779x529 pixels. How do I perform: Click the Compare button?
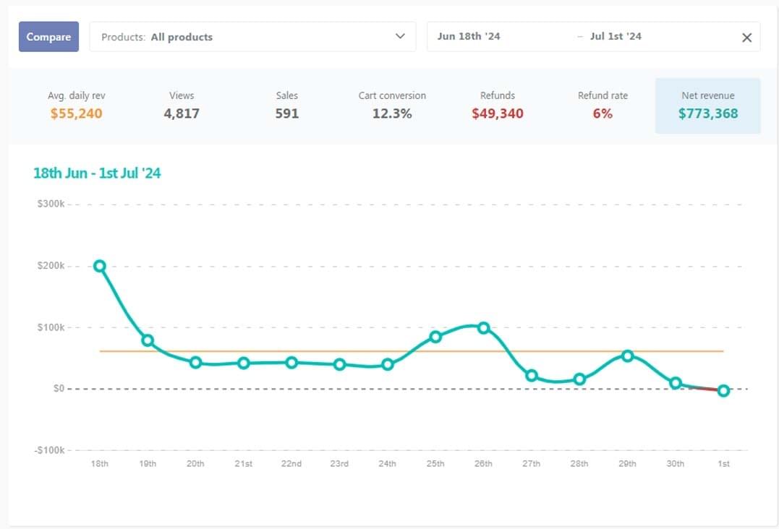point(48,37)
